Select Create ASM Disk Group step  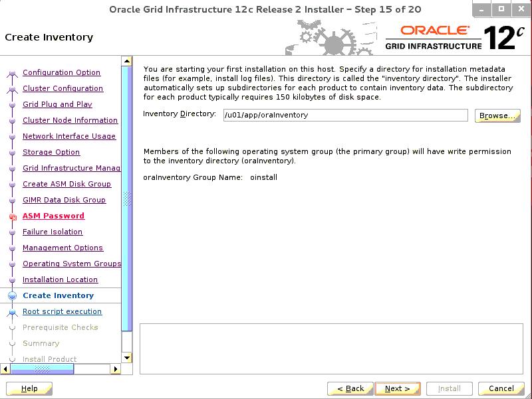[x=67, y=184]
